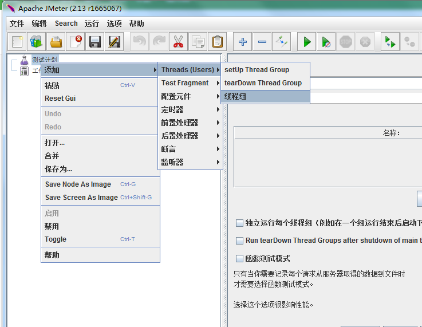Click the Open file folder icon

tap(56, 42)
